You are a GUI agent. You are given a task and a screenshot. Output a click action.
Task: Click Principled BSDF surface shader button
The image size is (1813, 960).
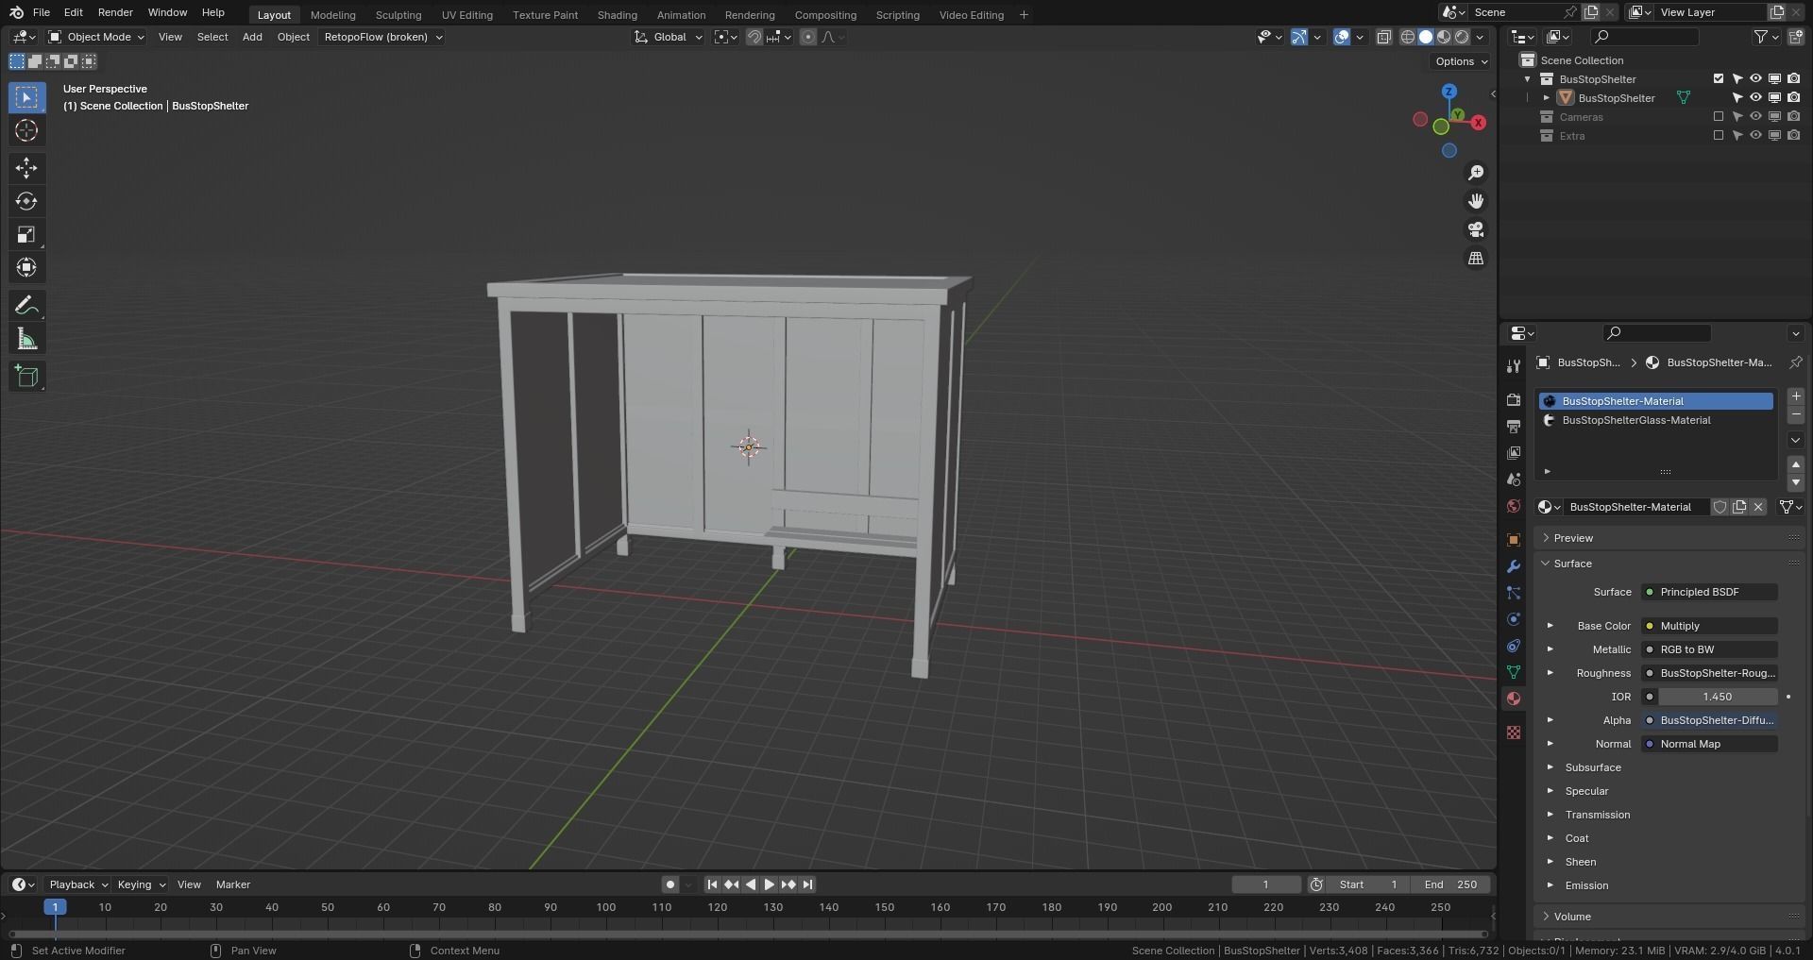(1710, 592)
